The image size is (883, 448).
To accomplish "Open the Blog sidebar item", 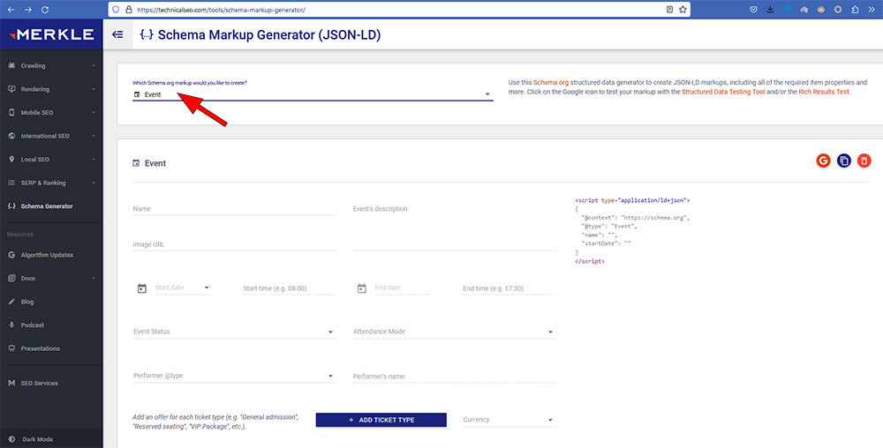I will [51, 302].
